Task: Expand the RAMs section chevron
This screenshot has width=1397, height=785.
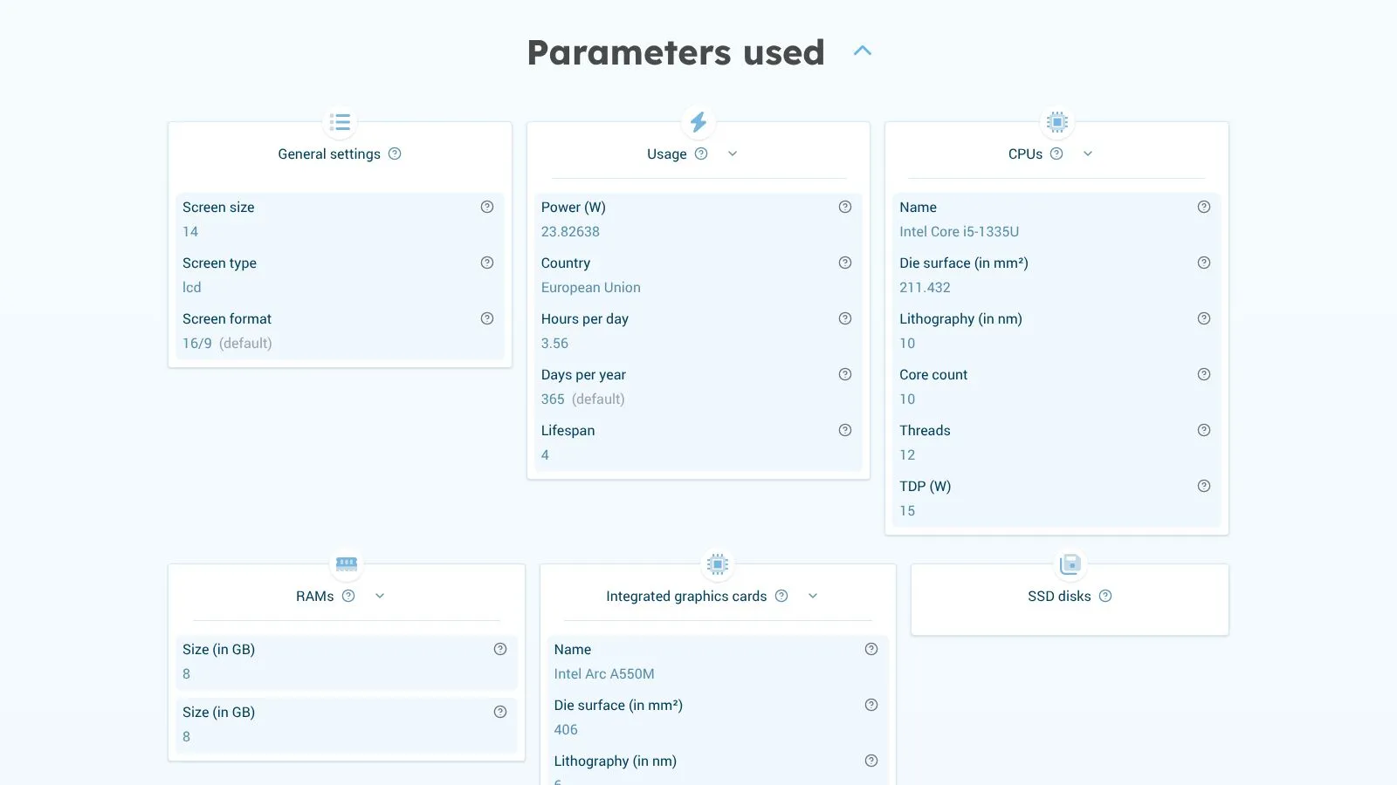Action: (380, 596)
